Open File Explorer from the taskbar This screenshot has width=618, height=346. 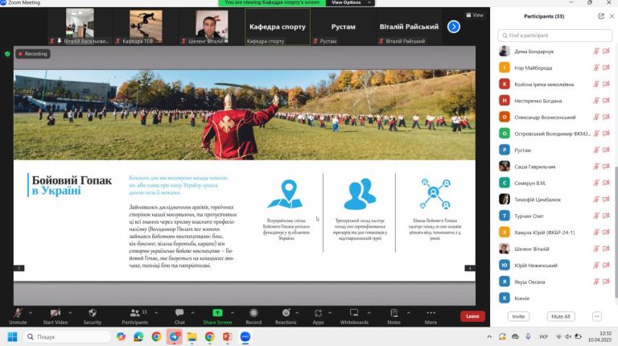(x=192, y=336)
